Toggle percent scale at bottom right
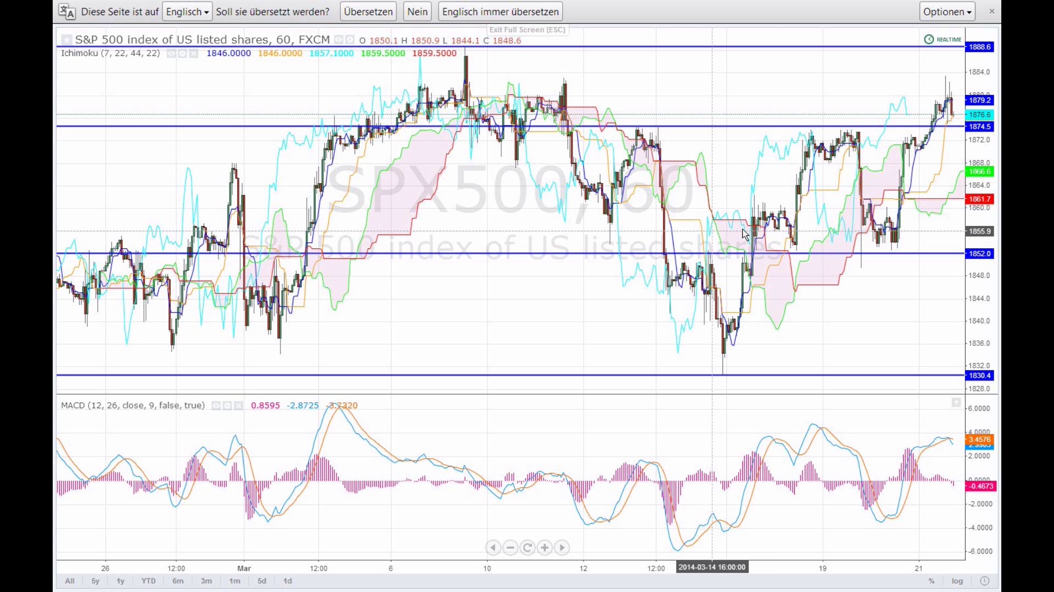 pyautogui.click(x=932, y=581)
